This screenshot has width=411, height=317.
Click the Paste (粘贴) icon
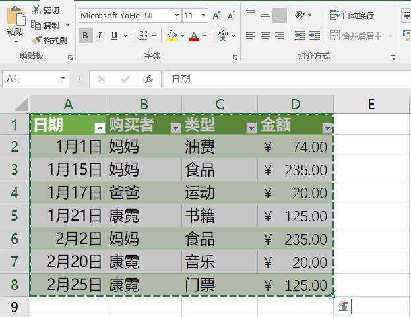coord(16,16)
